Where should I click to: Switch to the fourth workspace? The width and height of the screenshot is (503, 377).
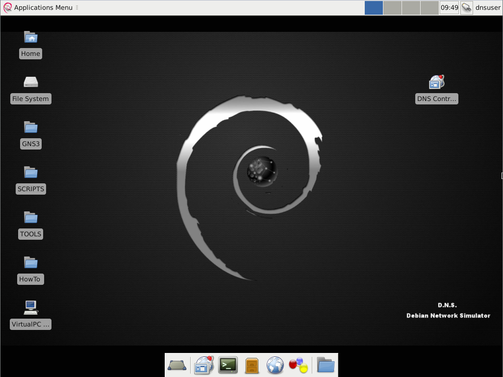pos(429,8)
